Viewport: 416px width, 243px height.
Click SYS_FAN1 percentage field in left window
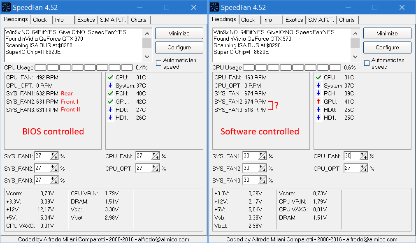tap(42, 156)
